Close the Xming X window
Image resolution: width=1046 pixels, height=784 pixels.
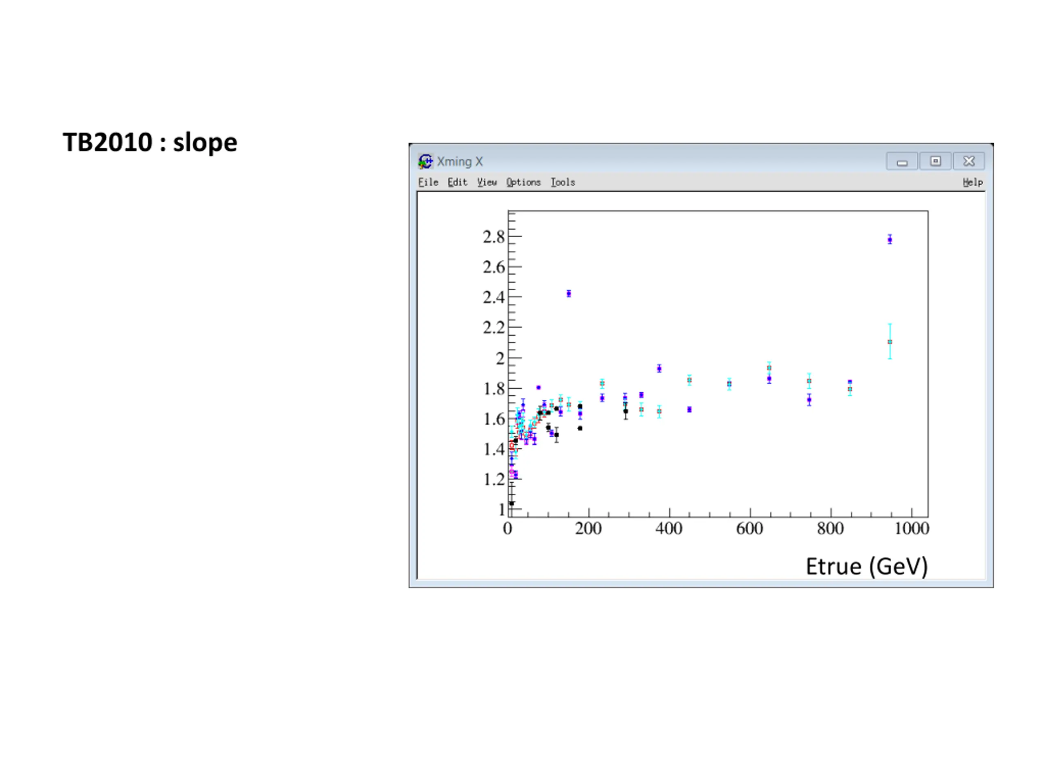(969, 161)
